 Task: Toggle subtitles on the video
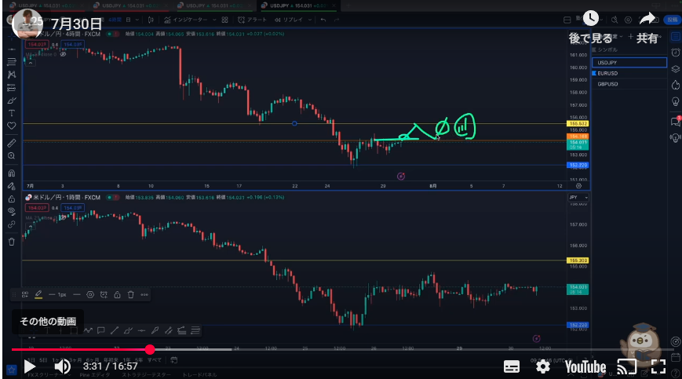click(511, 366)
